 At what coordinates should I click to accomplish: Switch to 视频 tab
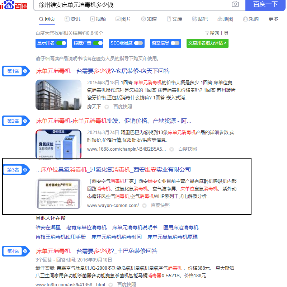(x=98, y=19)
